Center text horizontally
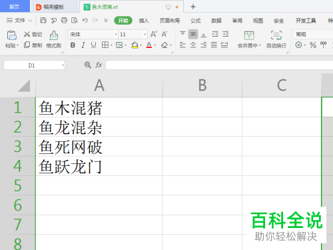333x250 pixels. (193, 45)
